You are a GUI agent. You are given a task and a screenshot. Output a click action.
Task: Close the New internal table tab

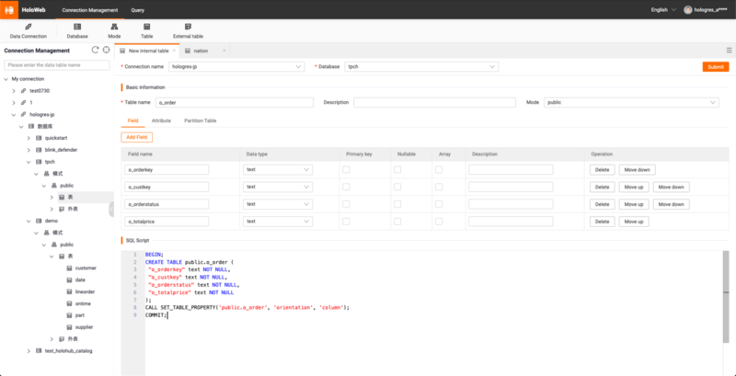[173, 51]
